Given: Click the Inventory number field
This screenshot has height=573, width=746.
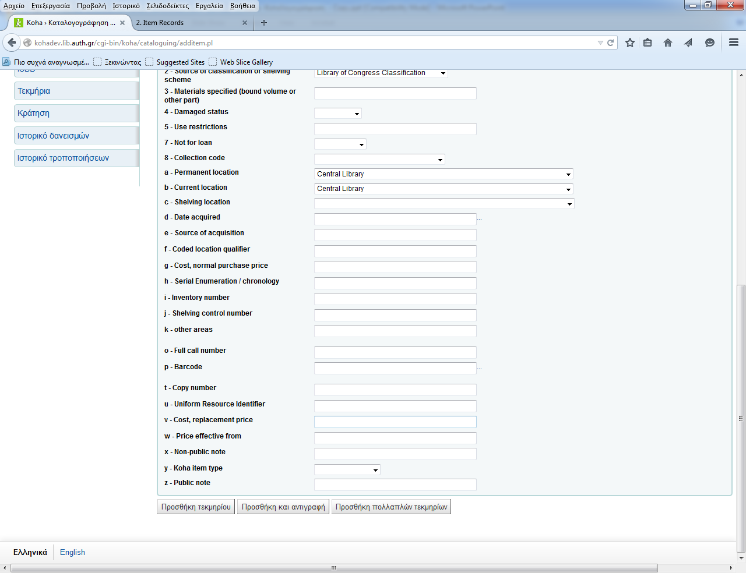Looking at the screenshot, I should [x=395, y=299].
